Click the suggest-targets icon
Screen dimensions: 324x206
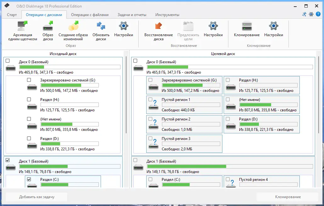[188, 26]
